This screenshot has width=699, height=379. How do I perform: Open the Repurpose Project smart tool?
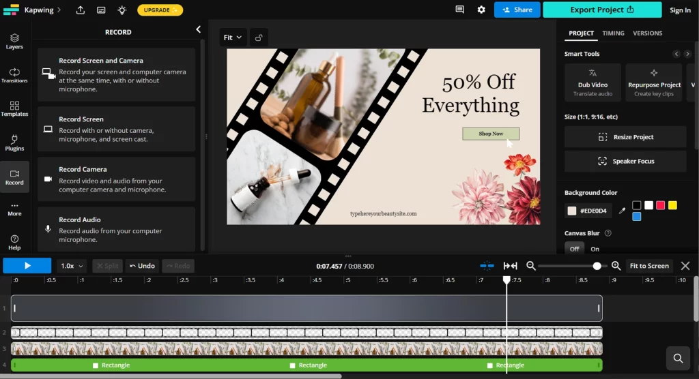coord(654,83)
